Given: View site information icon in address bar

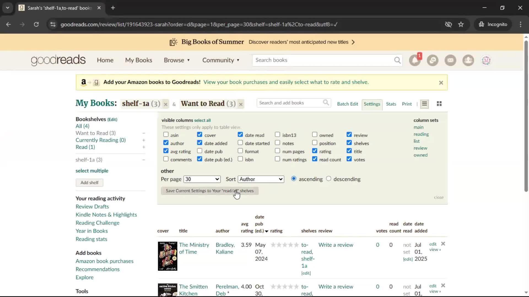Looking at the screenshot, I should point(53,24).
